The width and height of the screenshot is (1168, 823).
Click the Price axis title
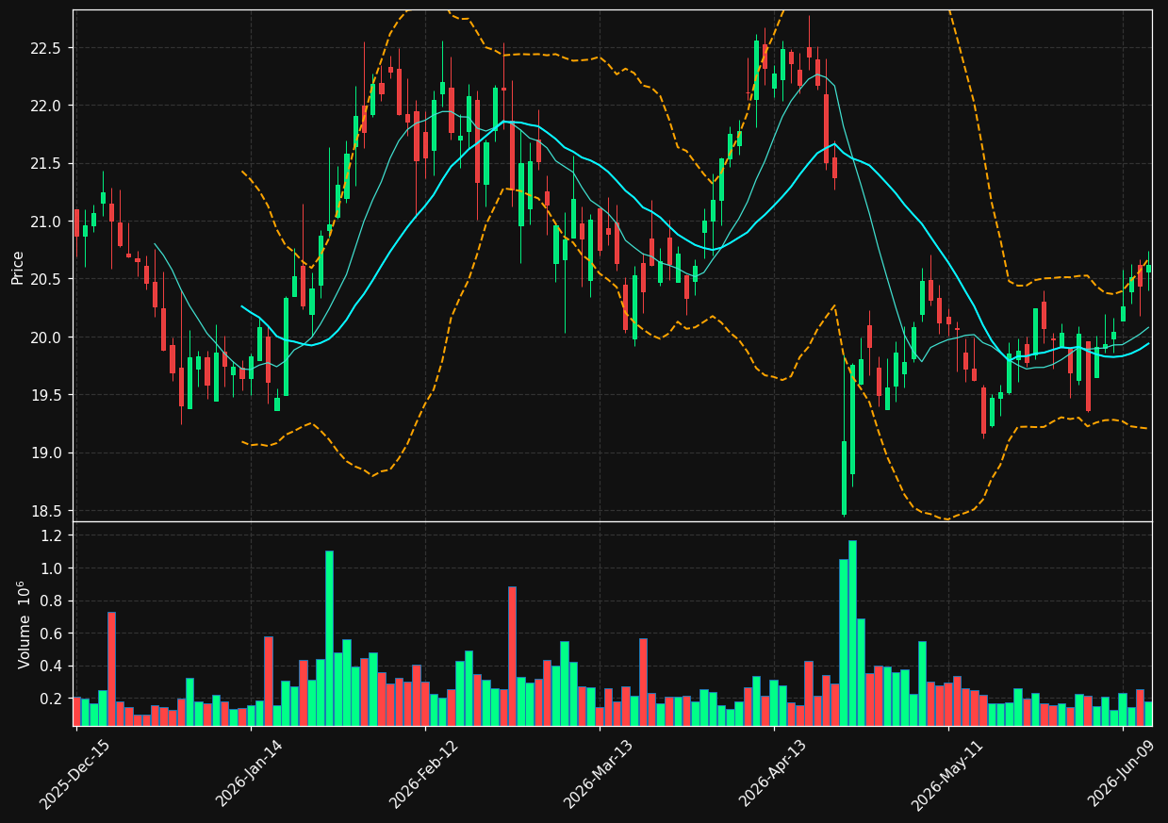tap(18, 267)
